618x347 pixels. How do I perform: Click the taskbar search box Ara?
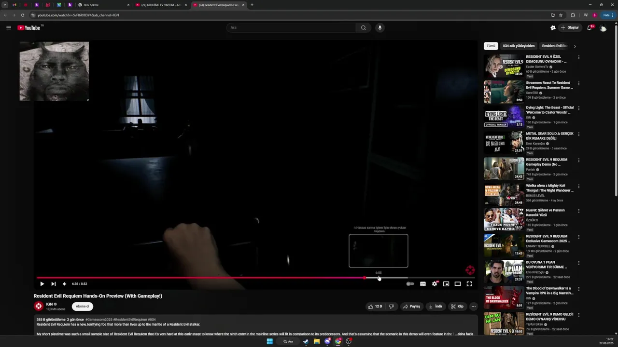click(288, 341)
